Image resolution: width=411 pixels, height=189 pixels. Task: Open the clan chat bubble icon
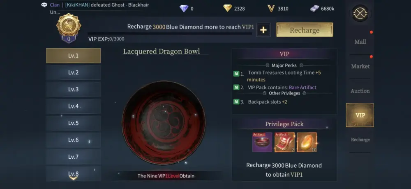(x=44, y=5)
